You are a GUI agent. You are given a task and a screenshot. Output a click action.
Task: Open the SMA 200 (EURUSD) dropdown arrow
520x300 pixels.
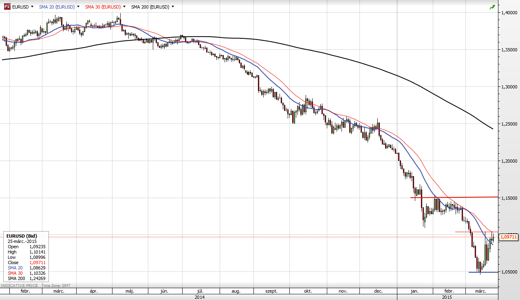pyautogui.click(x=173, y=7)
